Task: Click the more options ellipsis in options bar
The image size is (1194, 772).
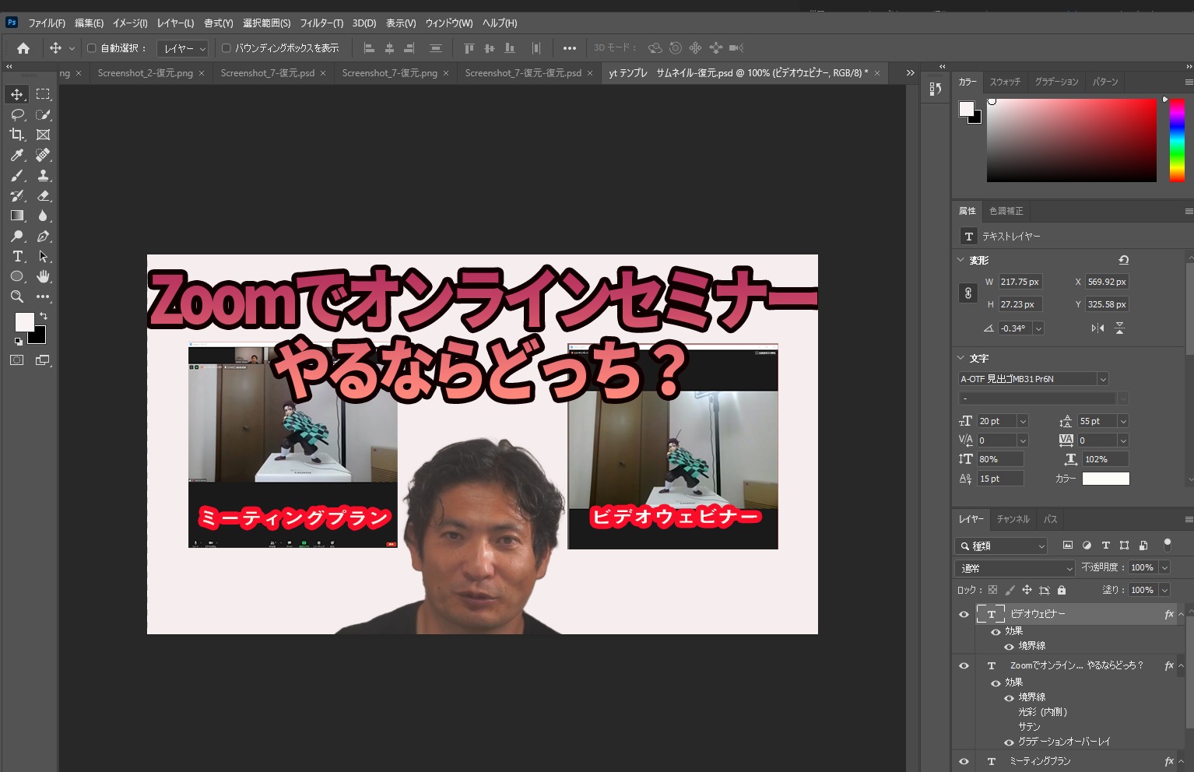Action: click(x=570, y=48)
